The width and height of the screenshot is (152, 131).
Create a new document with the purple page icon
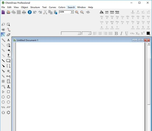point(3,12)
